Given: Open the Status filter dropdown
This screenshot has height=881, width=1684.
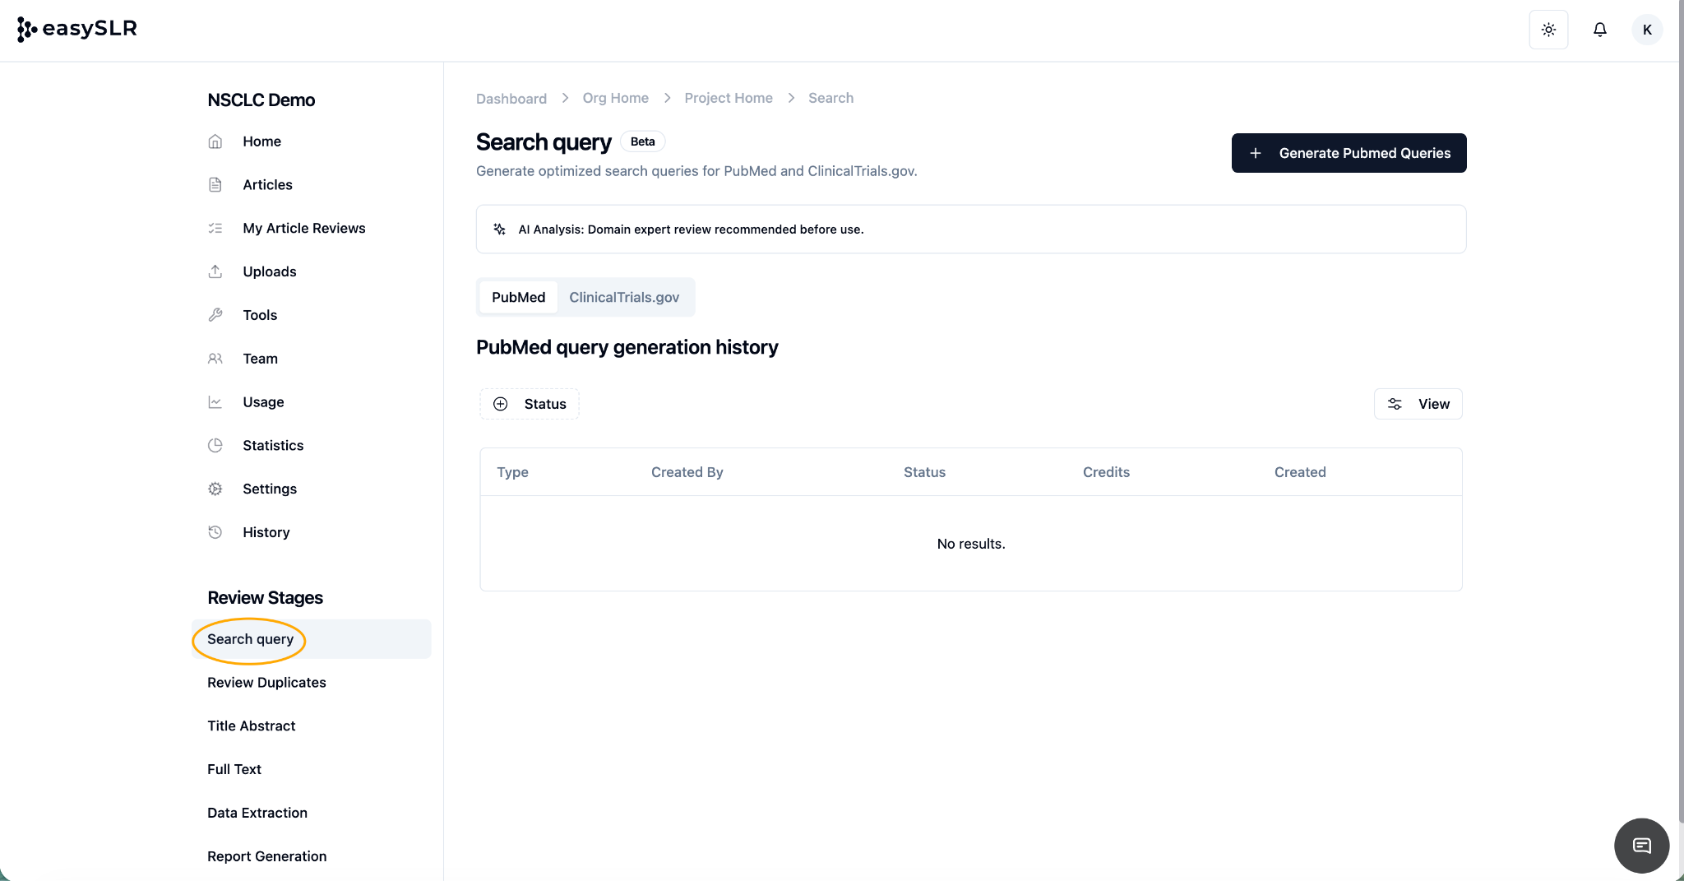Looking at the screenshot, I should (530, 404).
